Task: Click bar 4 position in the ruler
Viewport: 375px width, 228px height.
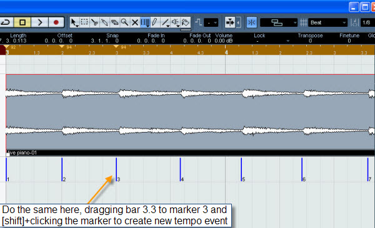Action: click(226, 52)
